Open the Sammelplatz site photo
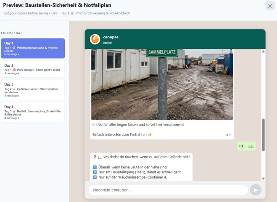The width and height of the screenshot is (277, 202). (x=162, y=84)
